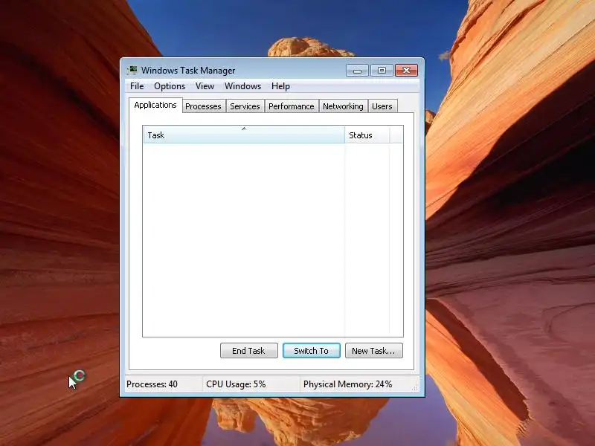Maximize the Task Manager window
Screen dimensions: 595x446
click(x=382, y=71)
